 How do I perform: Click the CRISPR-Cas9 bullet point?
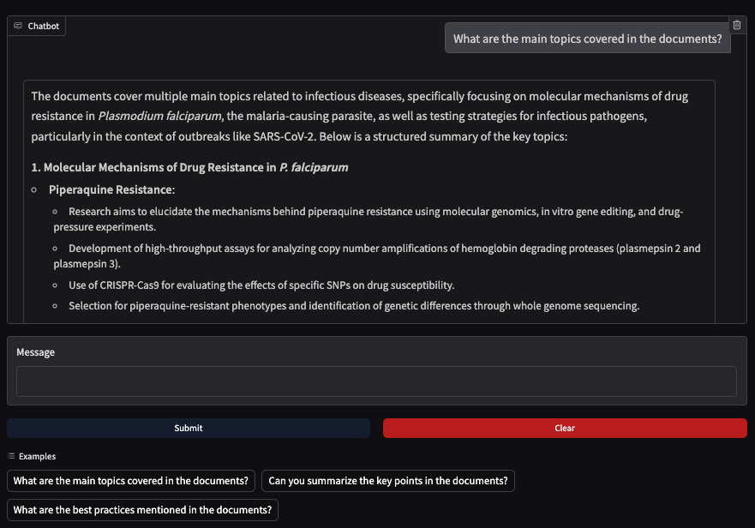(261, 285)
